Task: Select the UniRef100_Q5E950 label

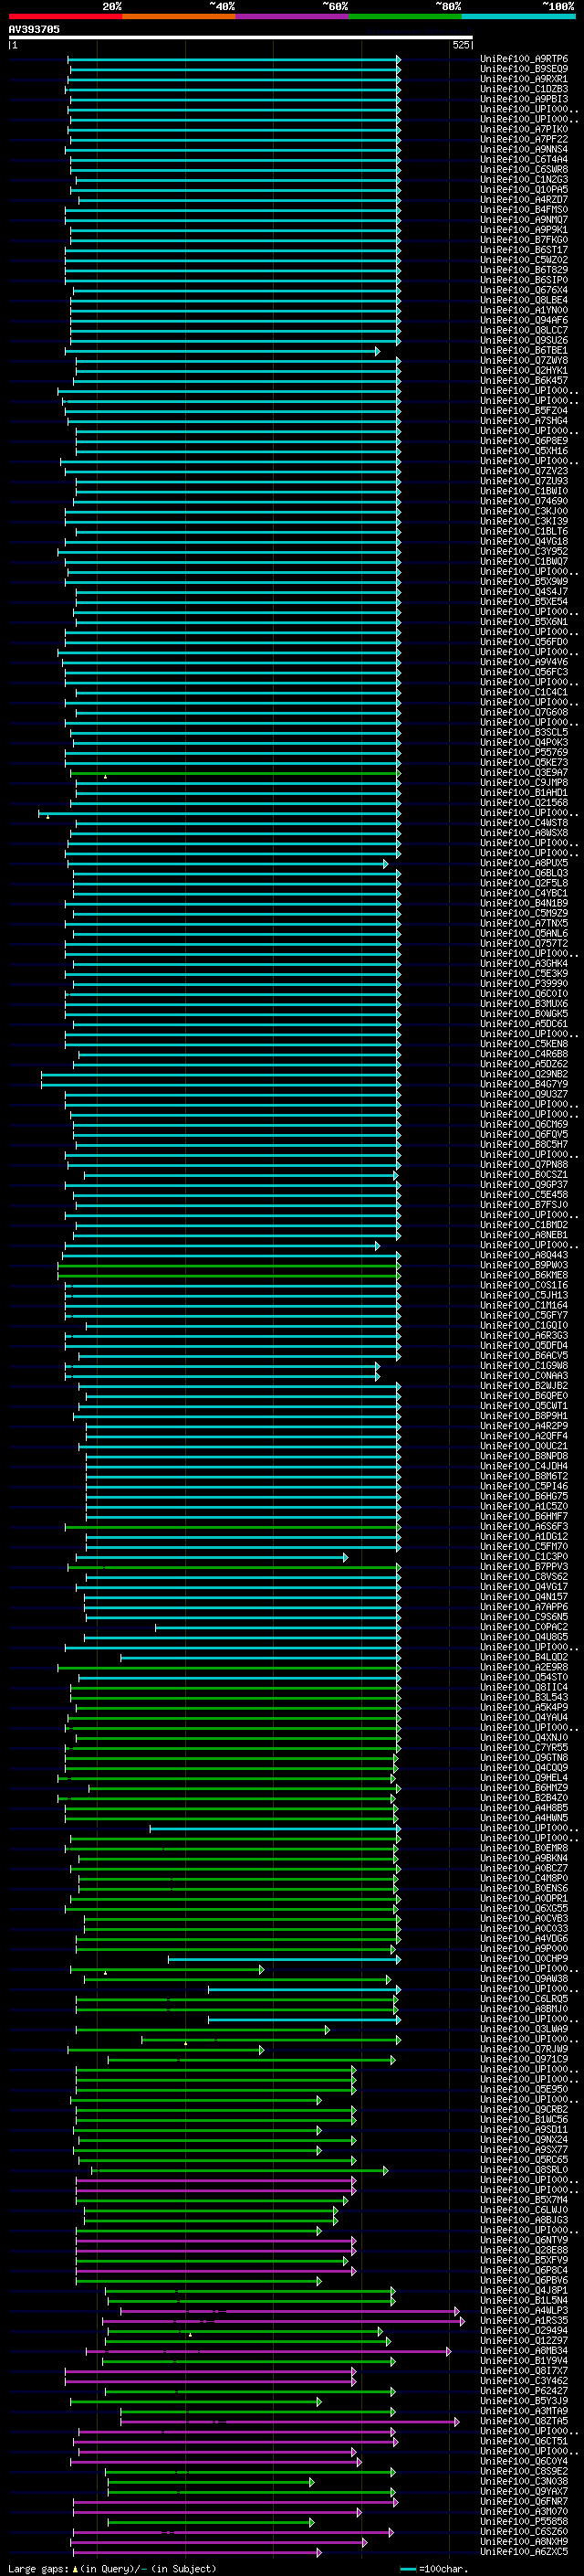Action: 524,2088
